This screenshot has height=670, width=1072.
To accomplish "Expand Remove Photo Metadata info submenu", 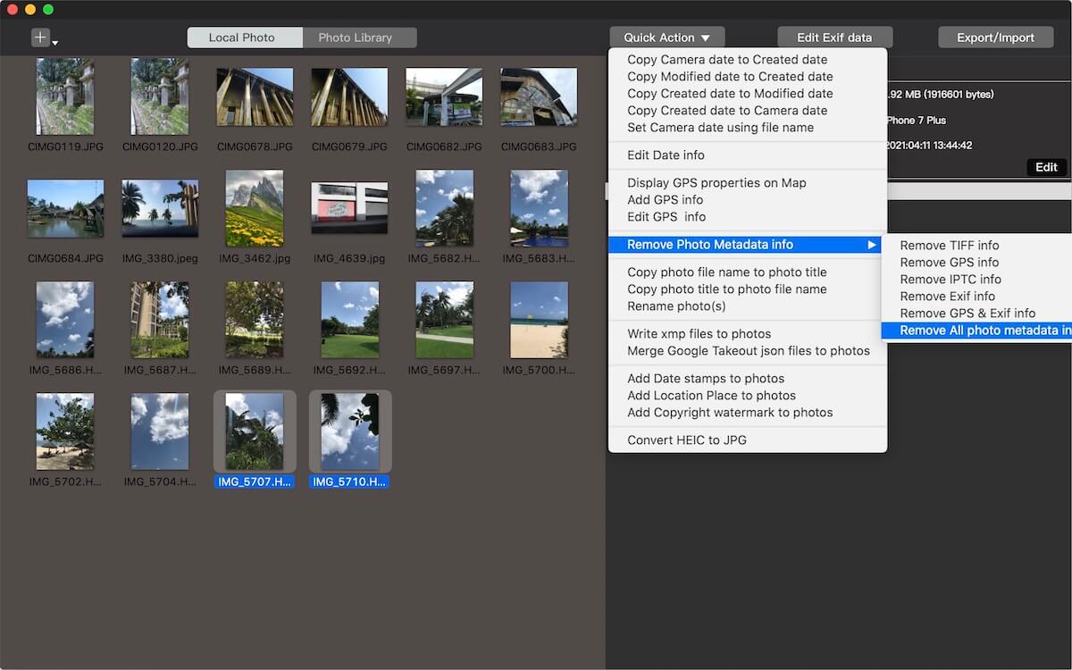I will [747, 245].
